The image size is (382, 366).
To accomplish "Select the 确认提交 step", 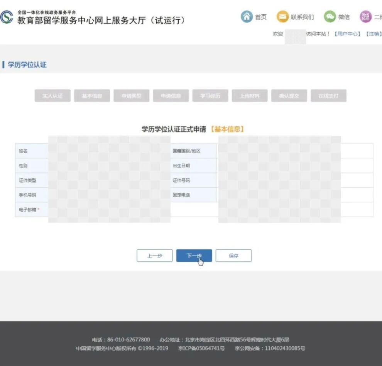I will click(289, 95).
